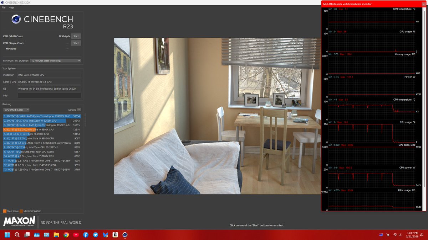Viewport: 428px width, 240px height.
Task: Click the volume speaker tray icon
Action: (400, 235)
